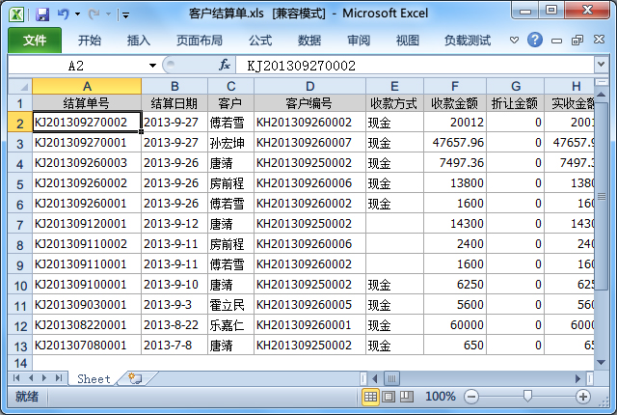The height and width of the screenshot is (415, 617).
Task: Switch to Normal view mode
Action: point(371,397)
